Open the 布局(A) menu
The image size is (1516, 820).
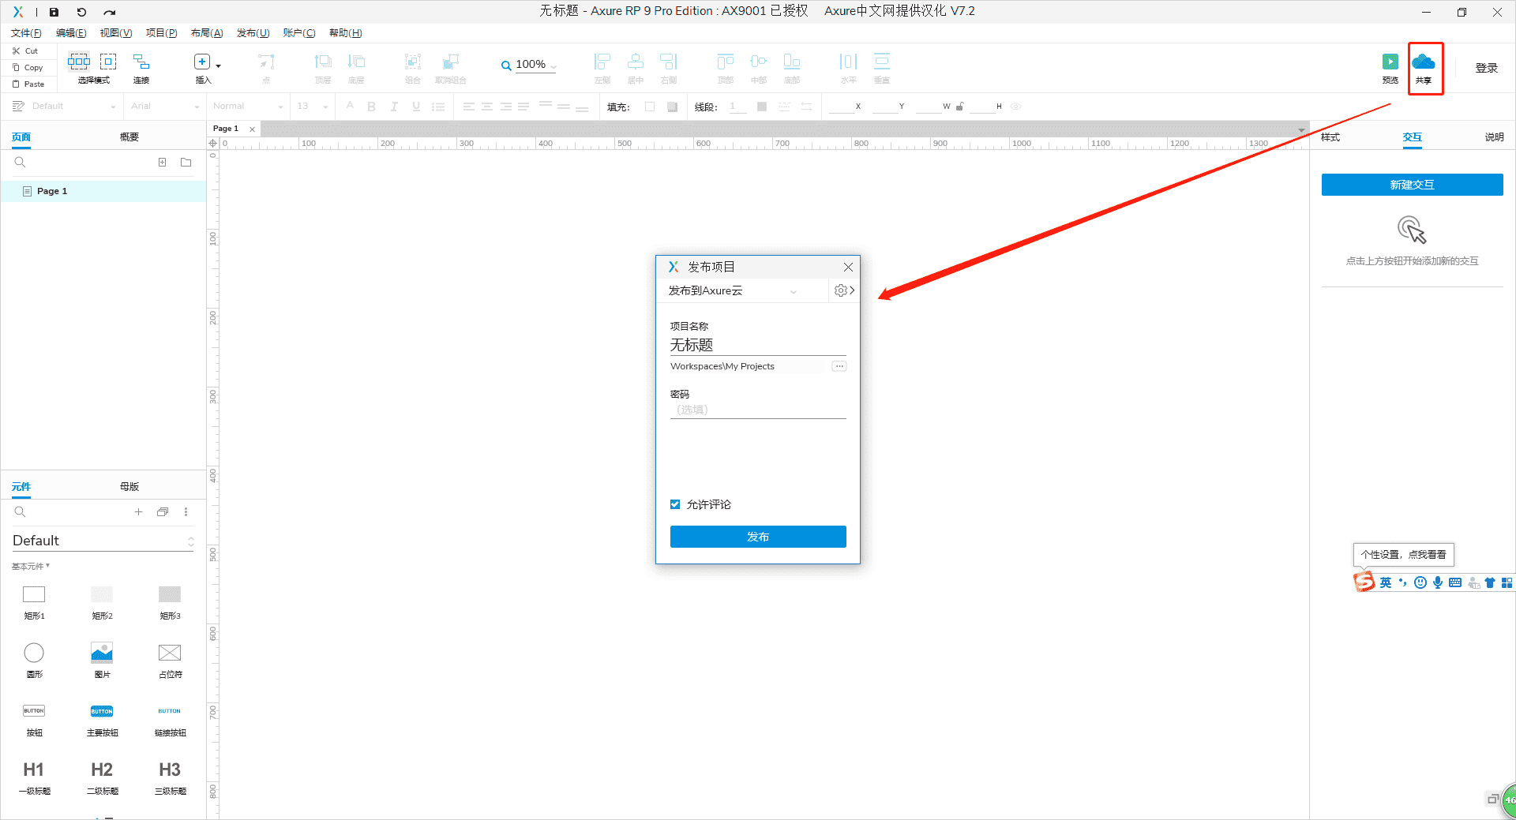(207, 33)
